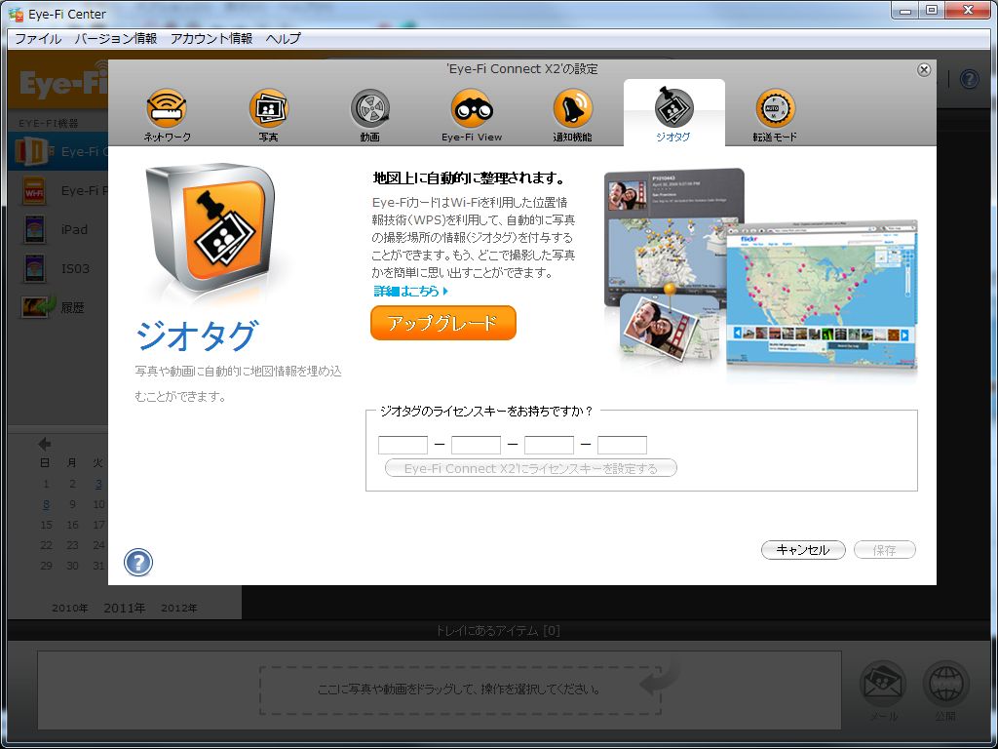Follow the 詳細はこちら link
This screenshot has height=749, width=998.
point(410,291)
